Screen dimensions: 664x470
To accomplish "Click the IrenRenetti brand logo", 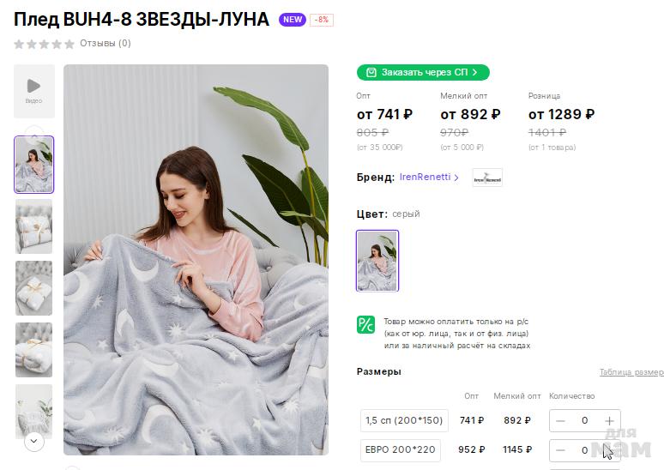I will 487,178.
